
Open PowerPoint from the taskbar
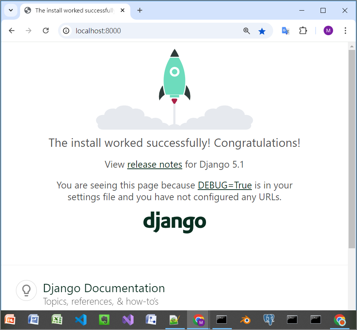click(10, 320)
